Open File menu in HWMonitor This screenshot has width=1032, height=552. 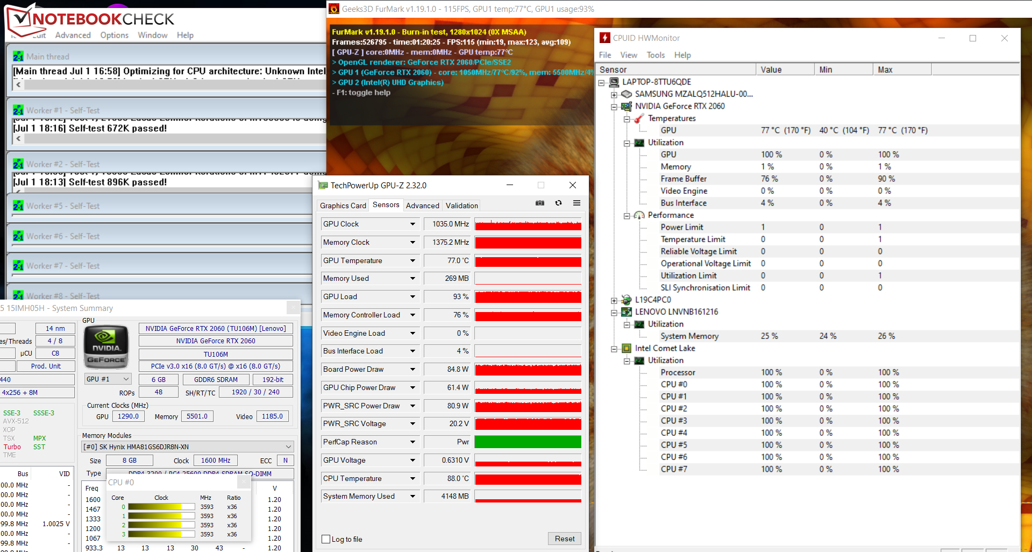pyautogui.click(x=605, y=55)
